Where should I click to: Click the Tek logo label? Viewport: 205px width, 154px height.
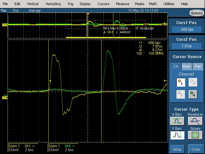[4, 11]
